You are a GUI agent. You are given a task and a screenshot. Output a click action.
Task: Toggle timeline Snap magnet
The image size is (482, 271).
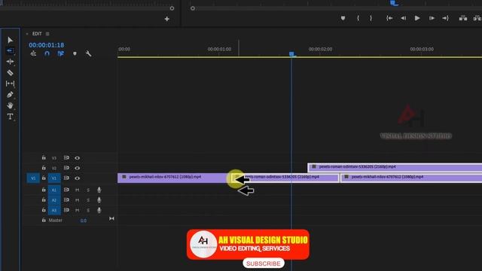[47, 53]
